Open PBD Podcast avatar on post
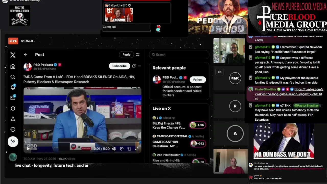The width and height of the screenshot is (327, 184). pos(28,67)
